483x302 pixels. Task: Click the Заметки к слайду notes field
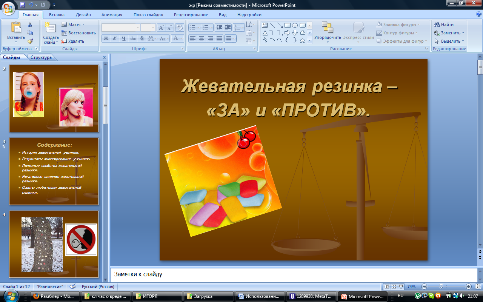[293, 274]
